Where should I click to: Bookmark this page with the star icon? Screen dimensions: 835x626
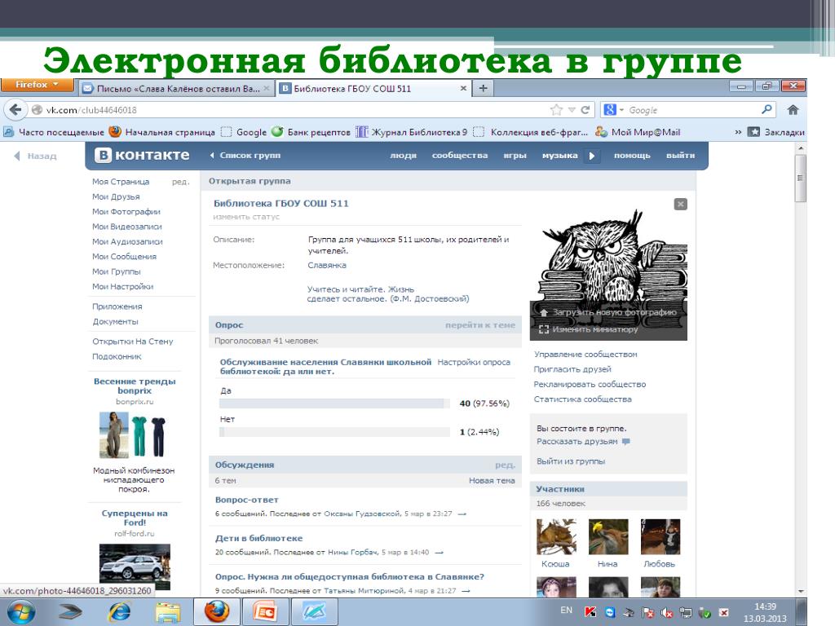556,110
